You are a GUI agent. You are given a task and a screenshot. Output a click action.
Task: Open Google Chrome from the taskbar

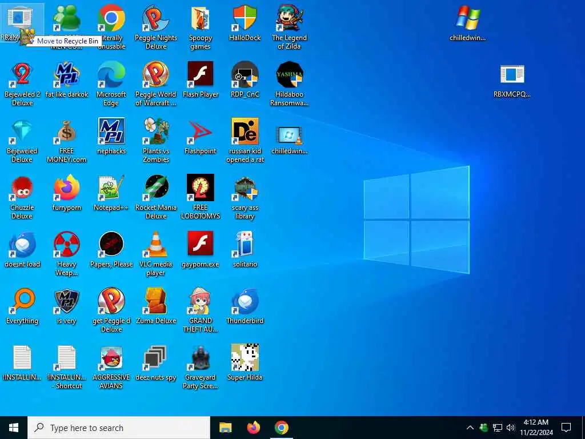coord(282,428)
